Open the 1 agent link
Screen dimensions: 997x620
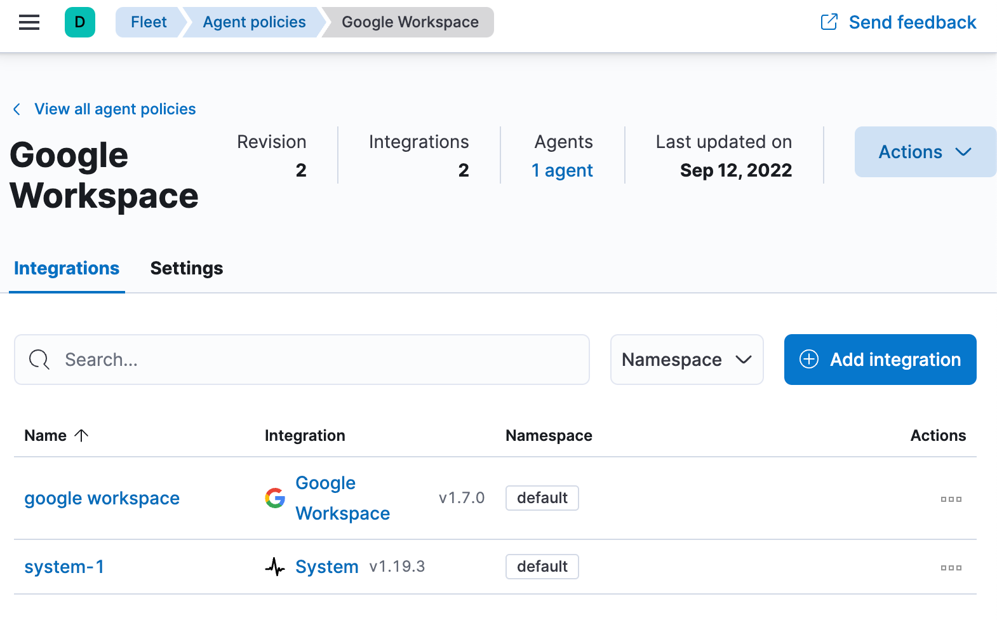[x=562, y=170]
